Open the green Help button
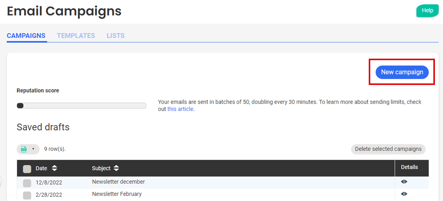 (x=427, y=11)
